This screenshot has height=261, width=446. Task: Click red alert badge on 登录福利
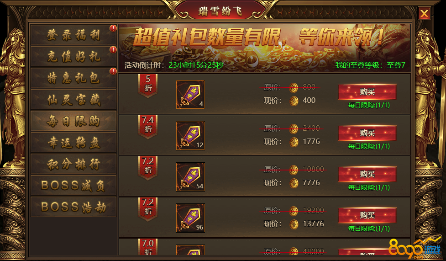pyautogui.click(x=113, y=28)
